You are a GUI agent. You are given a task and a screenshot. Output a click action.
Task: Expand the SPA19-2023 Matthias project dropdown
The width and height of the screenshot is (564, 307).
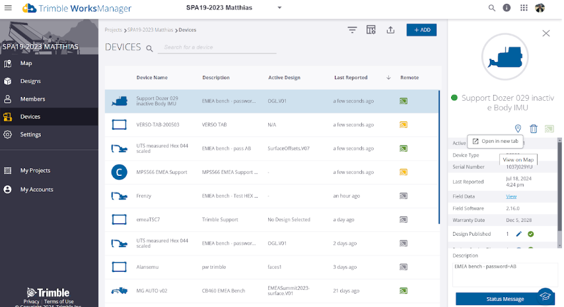pyautogui.click(x=279, y=8)
